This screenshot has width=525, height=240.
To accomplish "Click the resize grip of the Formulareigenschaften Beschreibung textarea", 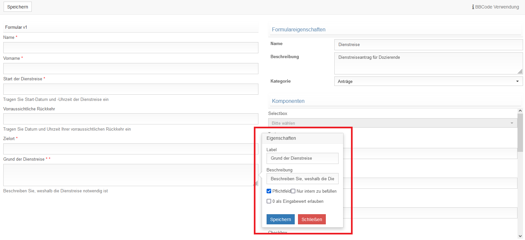I will point(520,72).
